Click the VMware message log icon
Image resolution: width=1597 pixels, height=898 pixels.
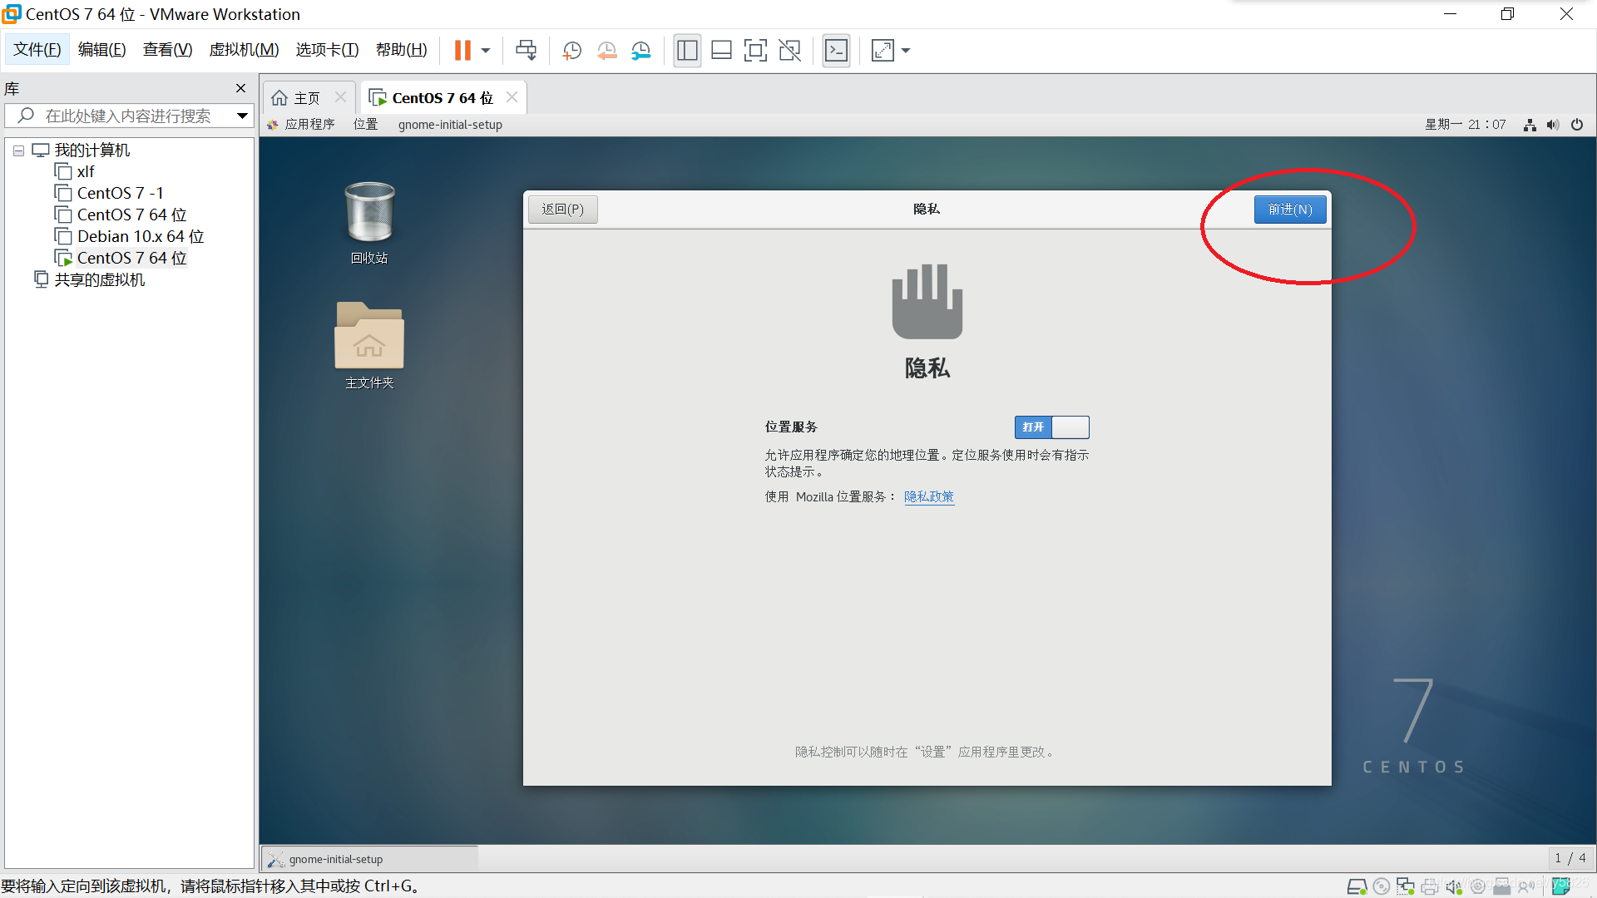[1561, 886]
